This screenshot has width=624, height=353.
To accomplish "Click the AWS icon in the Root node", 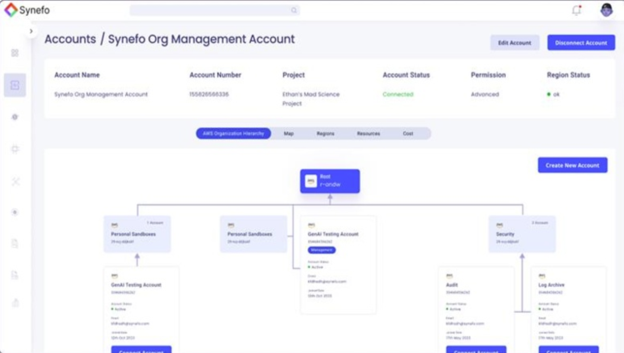I will 311,181.
